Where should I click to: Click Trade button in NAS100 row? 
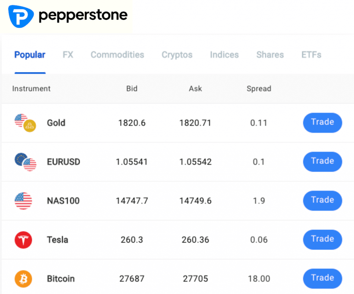point(323,200)
